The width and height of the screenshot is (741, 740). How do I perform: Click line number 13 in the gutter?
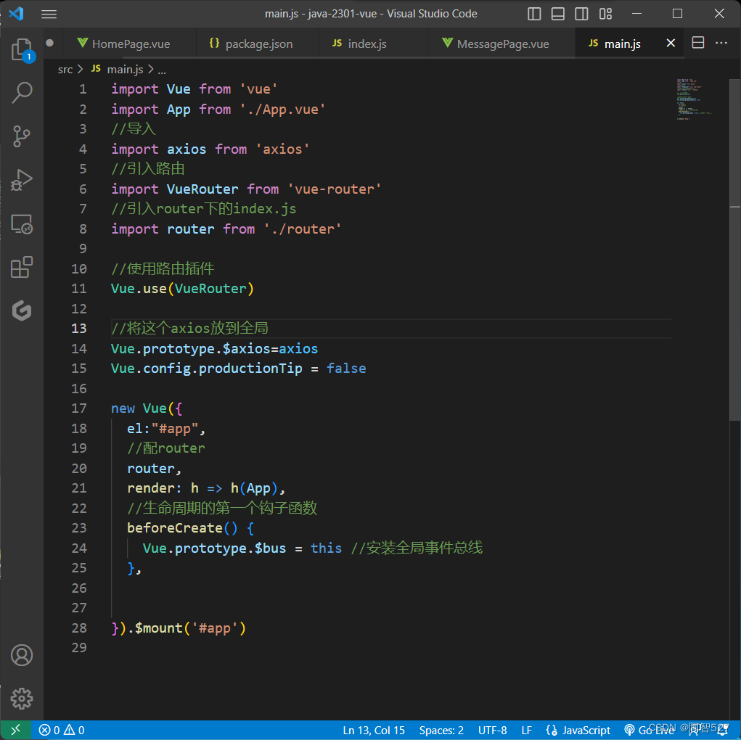pyautogui.click(x=79, y=329)
